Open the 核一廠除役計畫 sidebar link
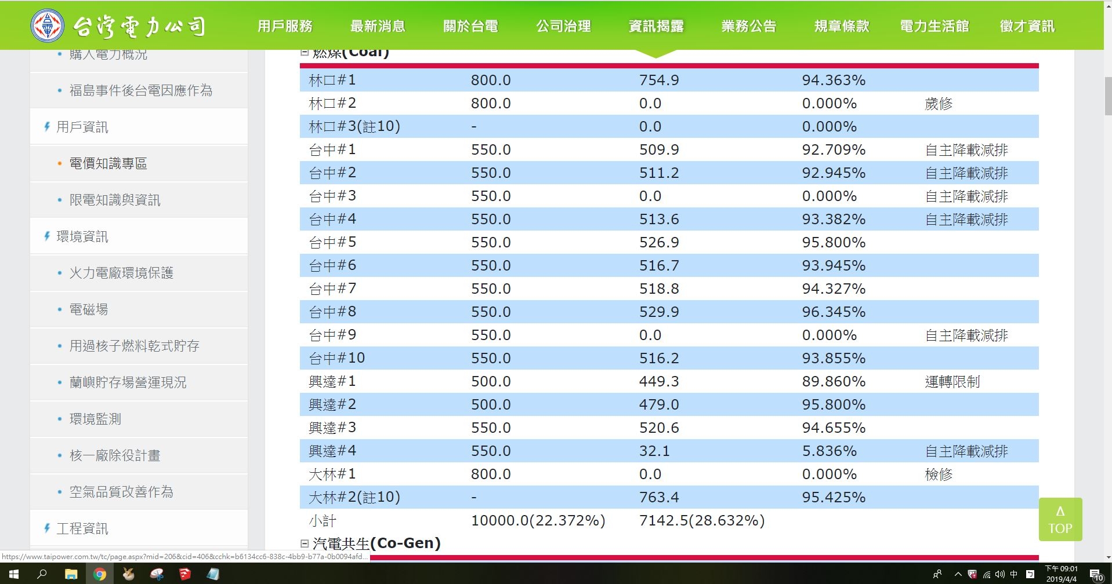The image size is (1112, 584). (115, 455)
